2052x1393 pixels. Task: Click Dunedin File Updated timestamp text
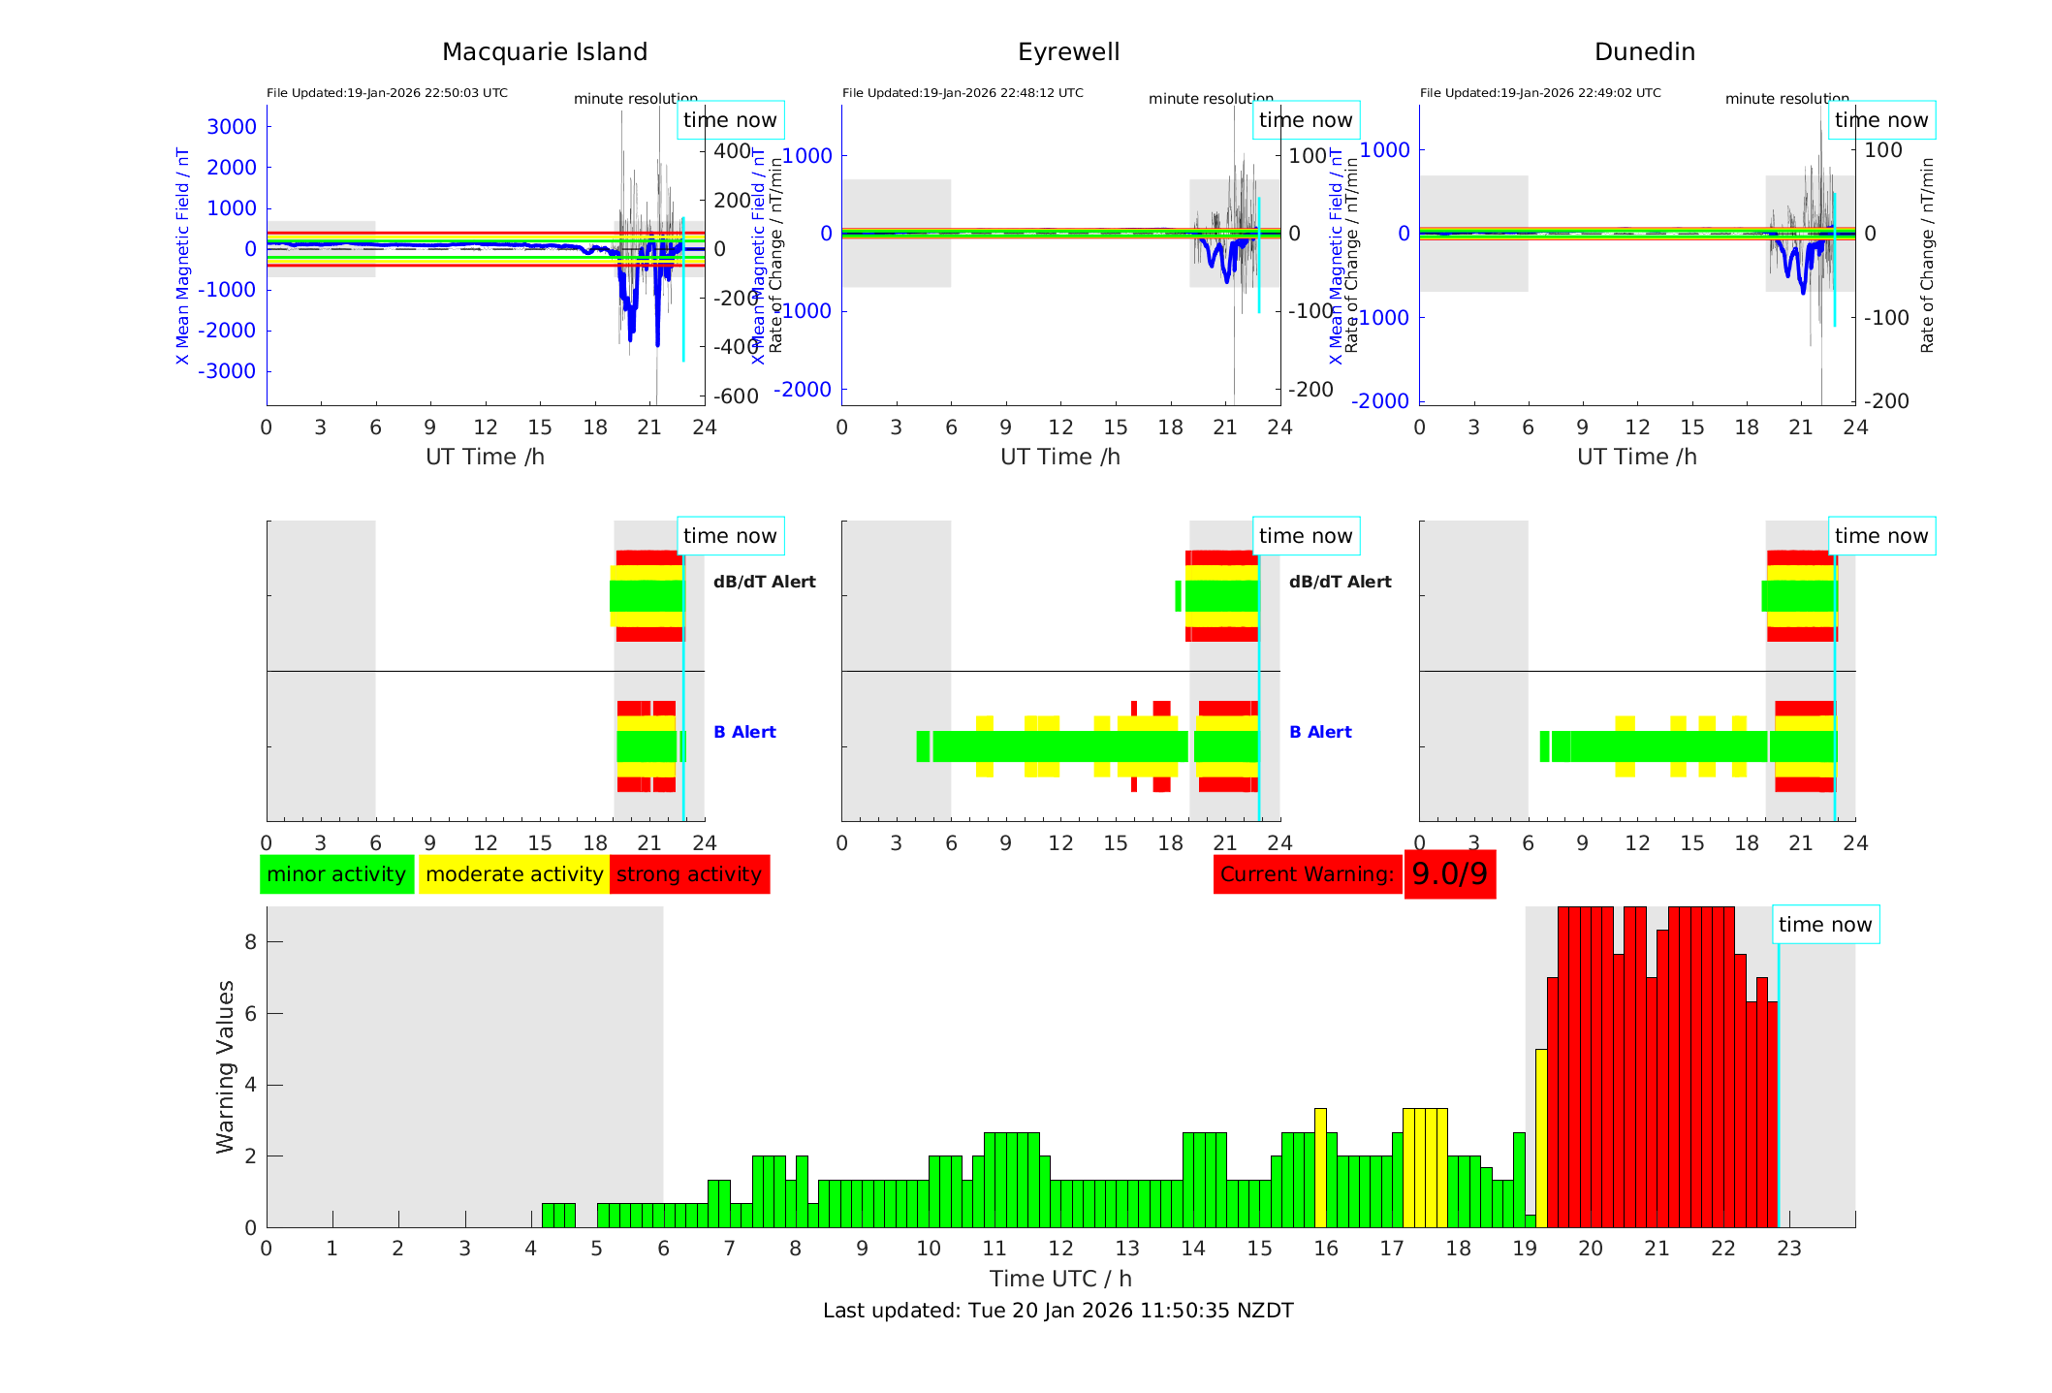point(1540,93)
